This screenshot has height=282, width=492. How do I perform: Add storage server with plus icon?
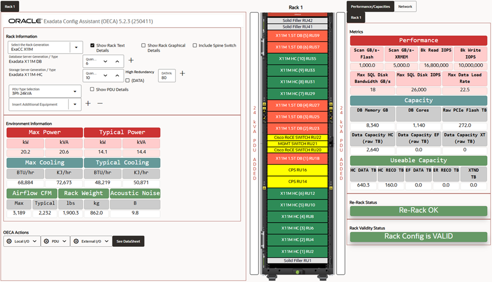182,73
